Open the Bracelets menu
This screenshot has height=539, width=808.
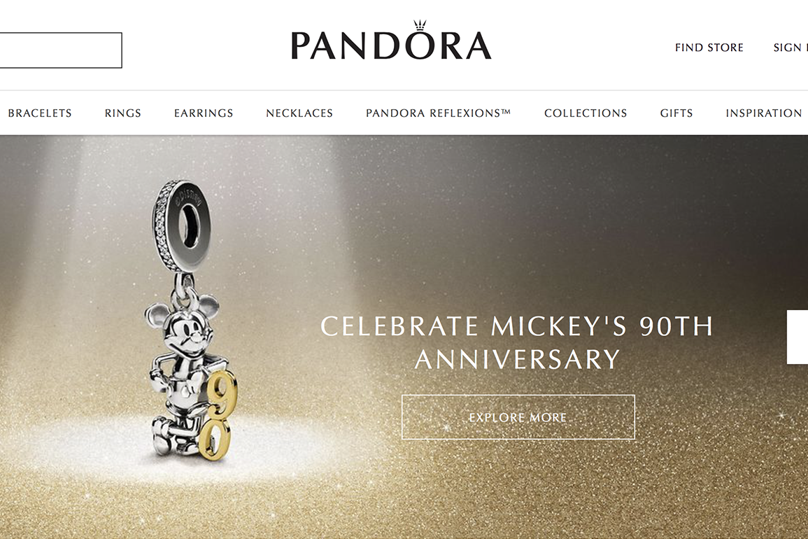[x=40, y=113]
